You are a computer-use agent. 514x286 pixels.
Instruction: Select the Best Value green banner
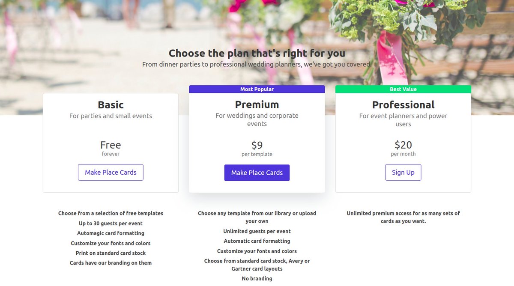pos(403,89)
